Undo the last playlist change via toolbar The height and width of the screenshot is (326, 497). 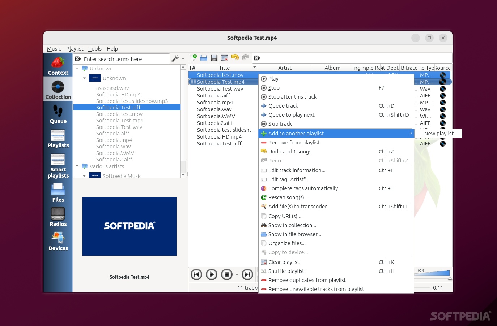[235, 58]
